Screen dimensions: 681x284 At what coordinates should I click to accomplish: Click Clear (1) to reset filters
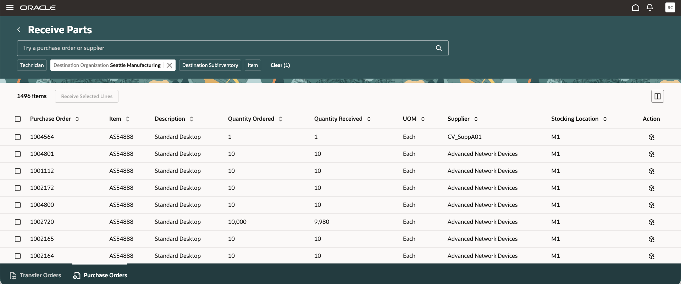click(280, 65)
